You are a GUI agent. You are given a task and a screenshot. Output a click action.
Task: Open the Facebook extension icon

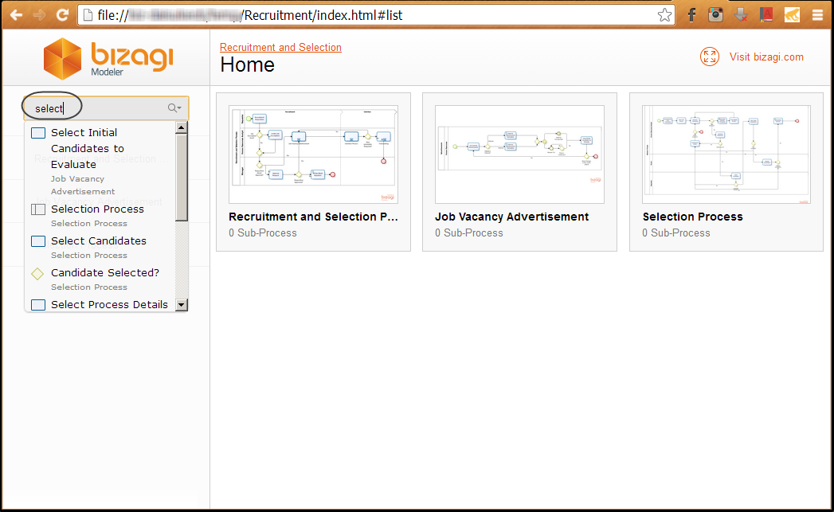pyautogui.click(x=691, y=15)
